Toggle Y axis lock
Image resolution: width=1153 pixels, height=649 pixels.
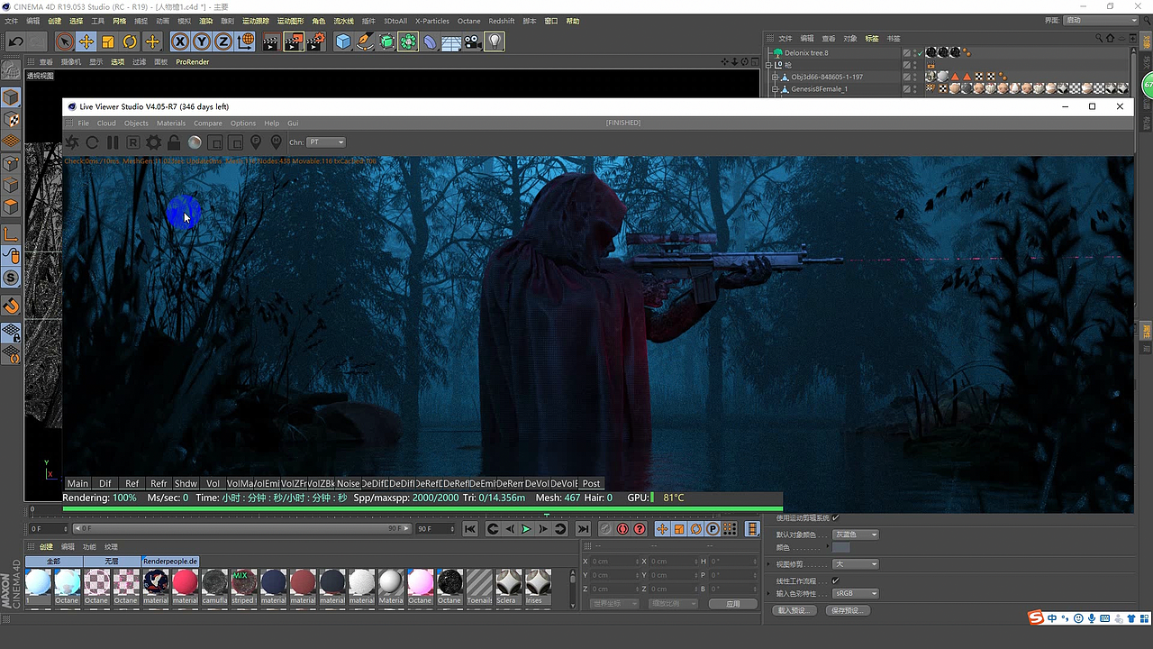pos(202,41)
